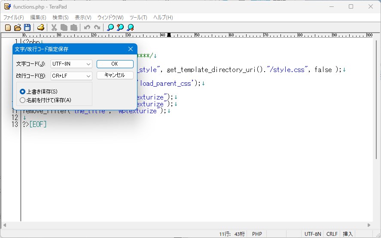Expand the 改行コード CR+LF dropdown
The height and width of the screenshot is (238, 381).
pyautogui.click(x=71, y=76)
